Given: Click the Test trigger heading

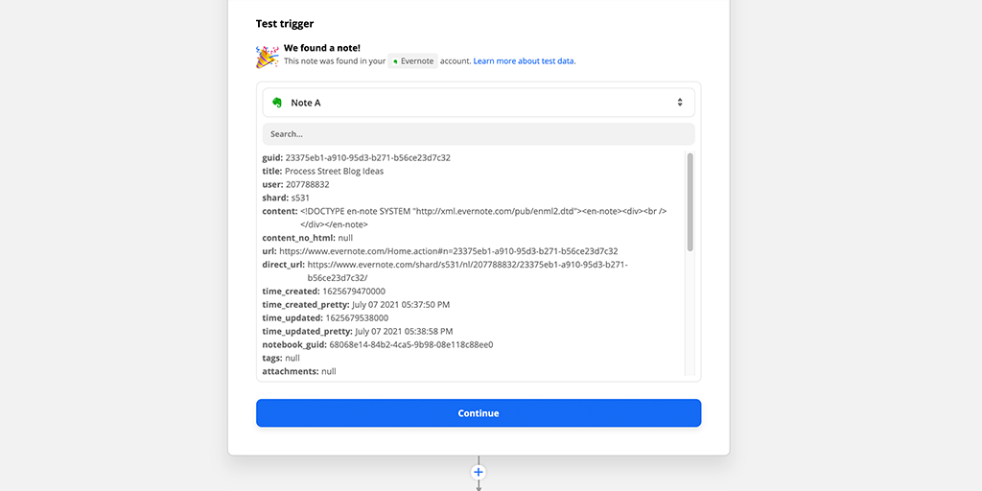Looking at the screenshot, I should (284, 24).
